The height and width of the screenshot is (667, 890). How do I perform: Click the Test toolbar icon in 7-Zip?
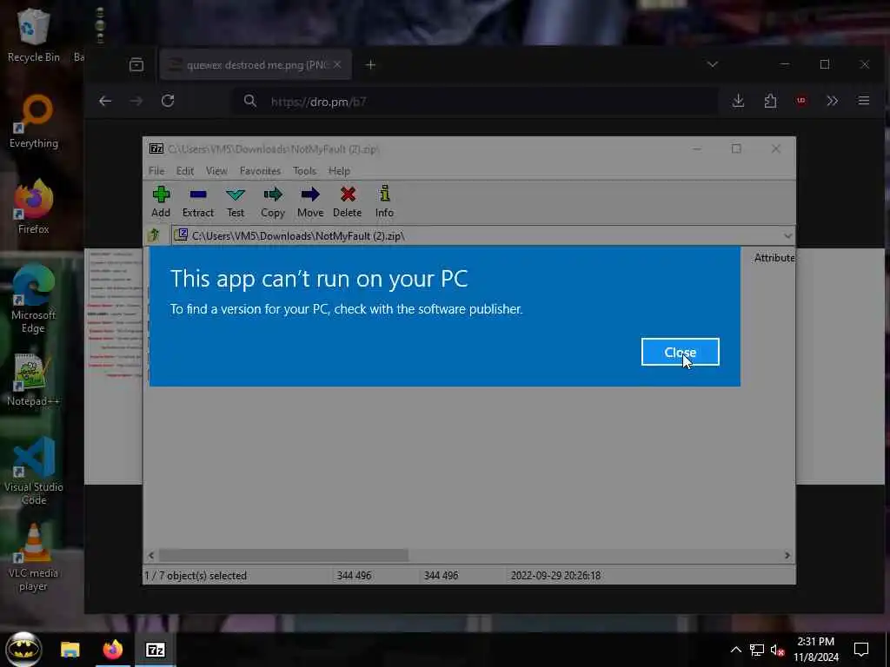(x=236, y=201)
